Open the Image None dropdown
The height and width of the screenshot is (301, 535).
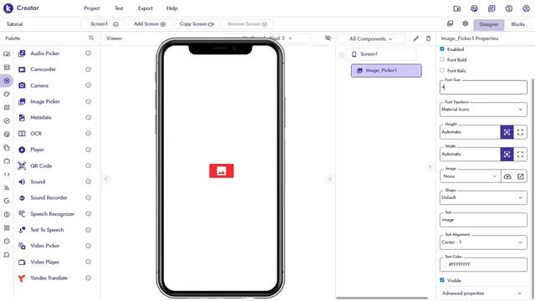(470, 176)
